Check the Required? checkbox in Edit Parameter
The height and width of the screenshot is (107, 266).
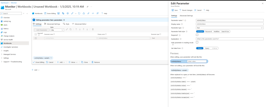click(x=197, y=35)
